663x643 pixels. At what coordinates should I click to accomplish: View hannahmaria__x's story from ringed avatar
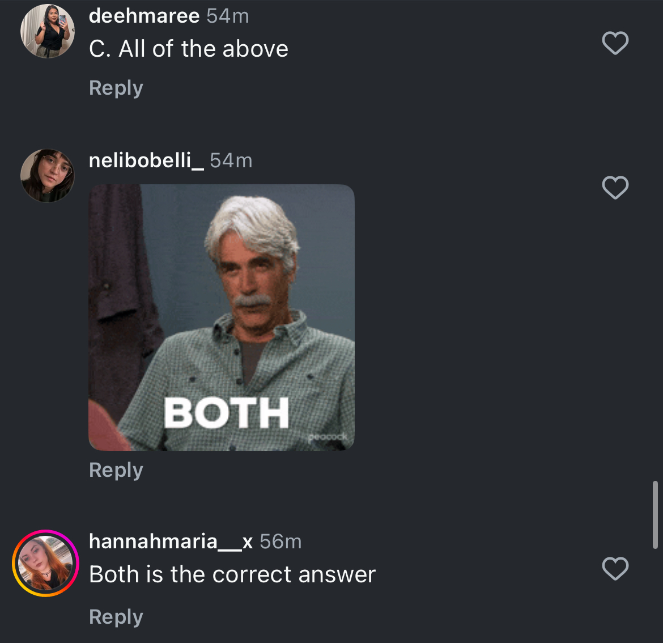[46, 563]
